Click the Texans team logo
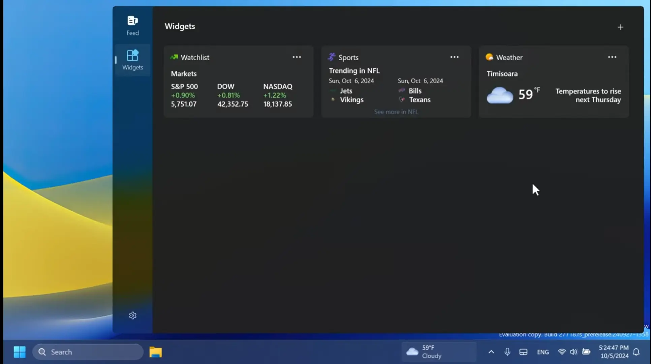 coord(402,99)
